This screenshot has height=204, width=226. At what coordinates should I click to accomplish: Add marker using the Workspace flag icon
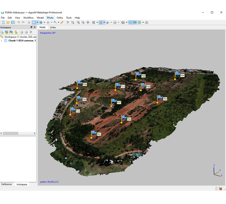point(11,32)
